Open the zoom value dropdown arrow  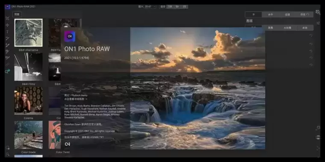tap(154, 7)
